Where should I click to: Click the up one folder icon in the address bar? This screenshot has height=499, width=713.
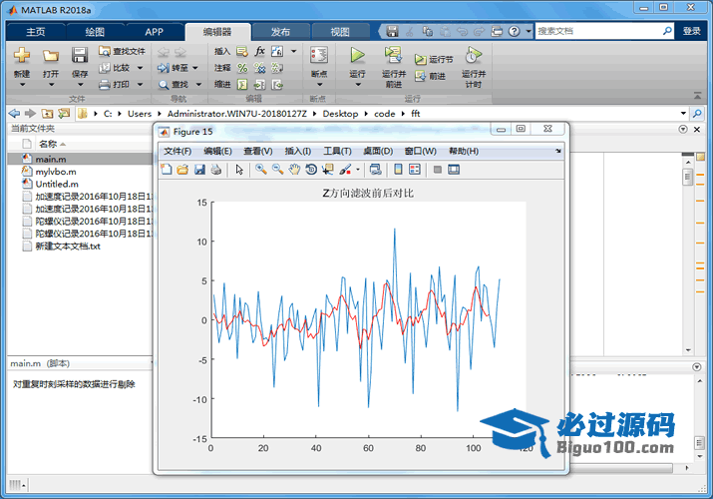[x=47, y=113]
